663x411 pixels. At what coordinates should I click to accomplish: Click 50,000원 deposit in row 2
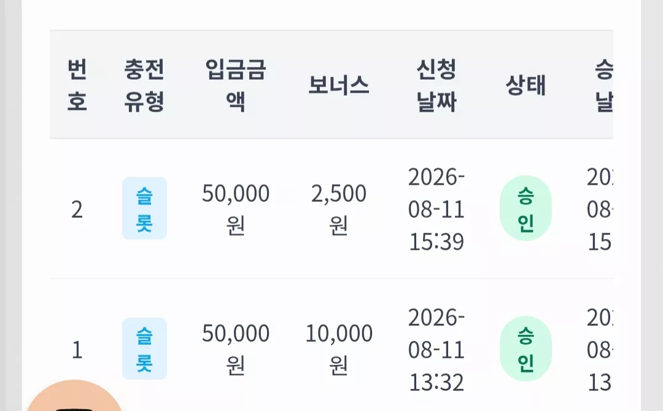point(236,209)
